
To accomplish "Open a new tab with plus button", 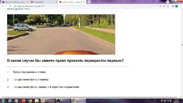I will 89,2.
